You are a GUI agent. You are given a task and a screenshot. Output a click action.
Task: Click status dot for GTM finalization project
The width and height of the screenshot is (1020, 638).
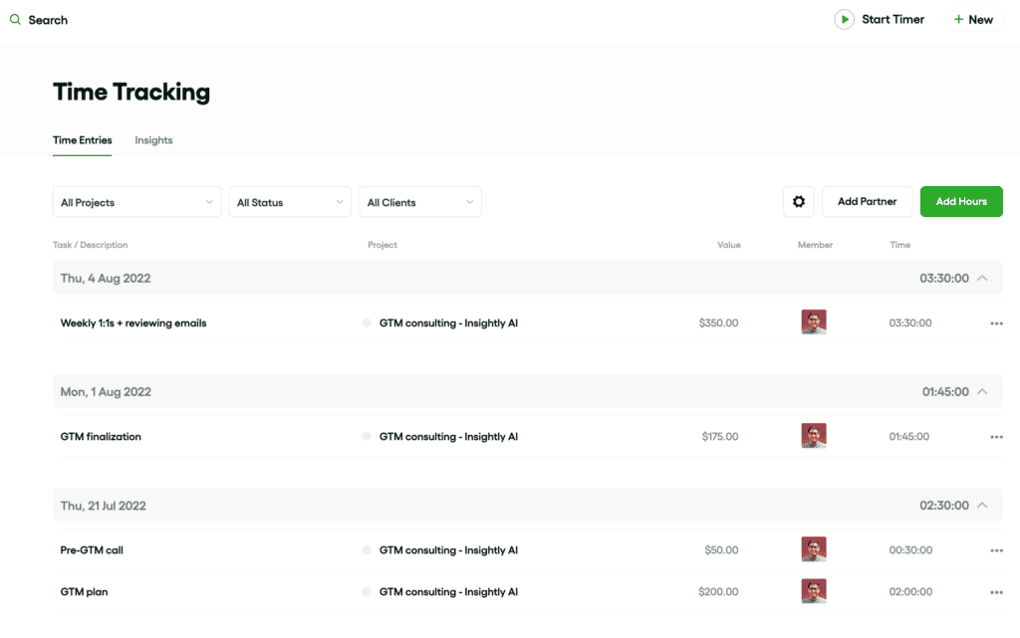[x=367, y=437]
